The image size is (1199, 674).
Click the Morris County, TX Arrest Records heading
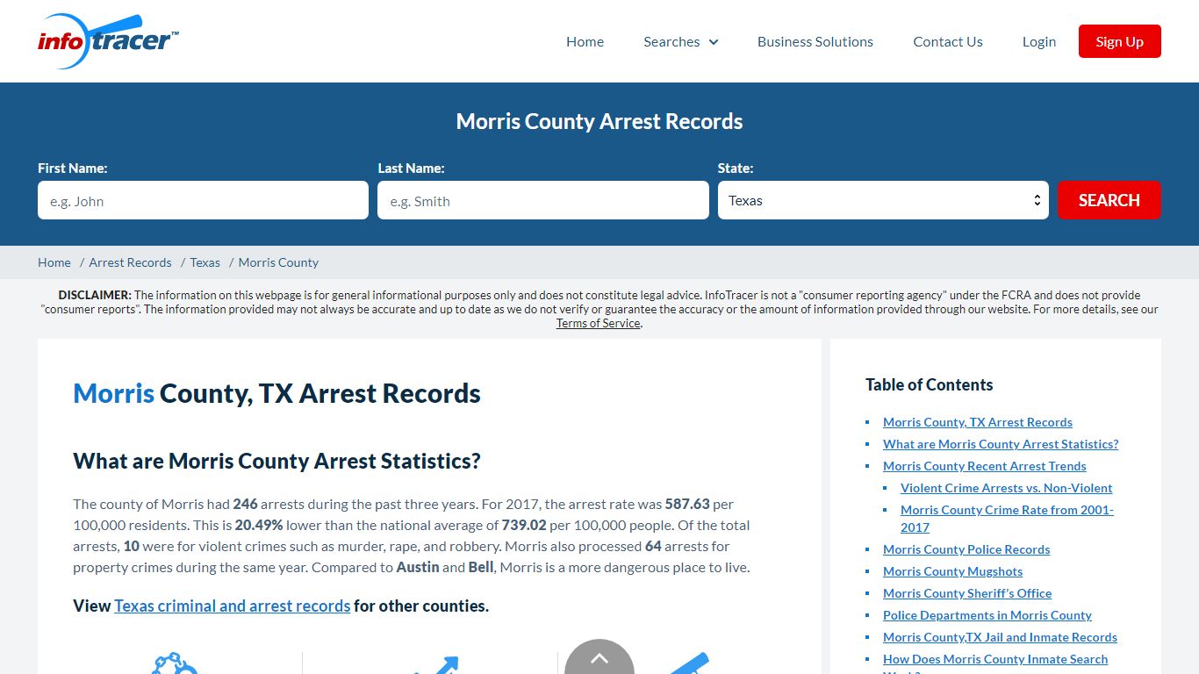coord(276,393)
